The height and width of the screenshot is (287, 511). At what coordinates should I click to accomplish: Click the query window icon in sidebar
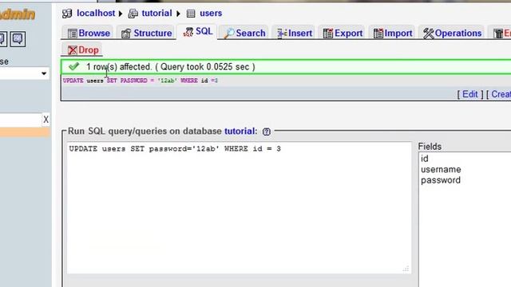[18, 39]
